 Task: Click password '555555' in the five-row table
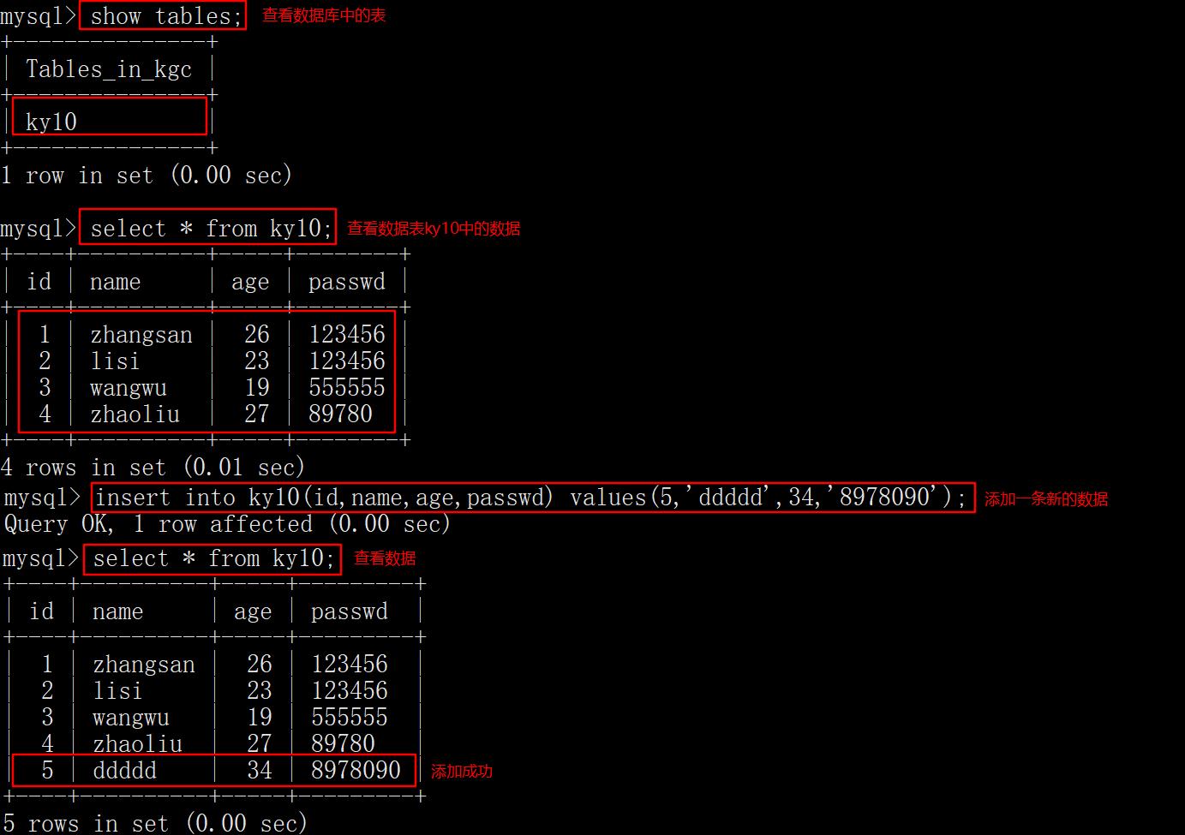tap(350, 717)
